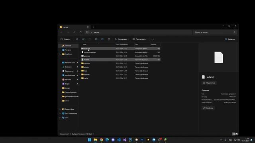Expand the OneDrive tree node
255x143 pixels.
[60, 54]
